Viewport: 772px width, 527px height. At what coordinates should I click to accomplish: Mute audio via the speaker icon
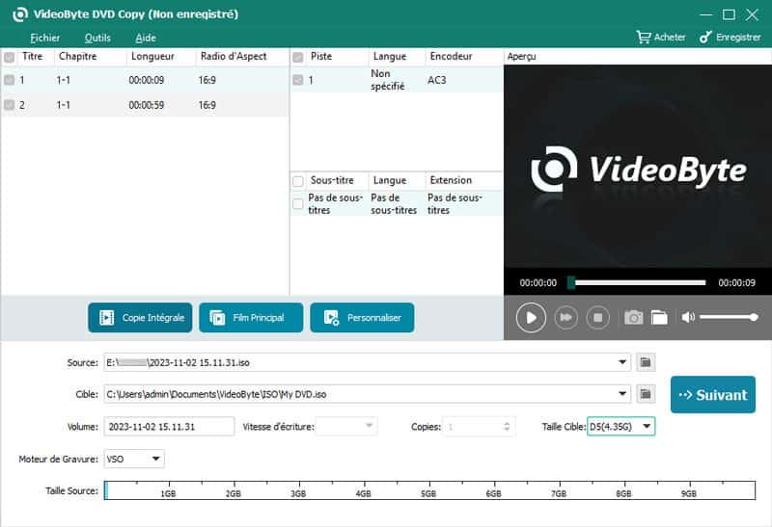pyautogui.click(x=688, y=317)
